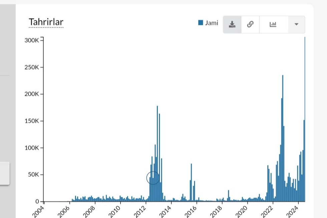Click the gray button on the left panel
This screenshot has height=218, width=327.
[x=4, y=173]
